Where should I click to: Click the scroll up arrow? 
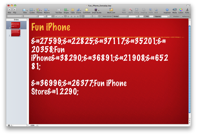[189, 121]
